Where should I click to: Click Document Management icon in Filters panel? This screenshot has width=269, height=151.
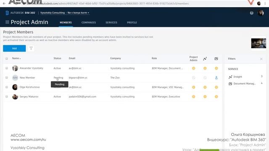[230, 84]
